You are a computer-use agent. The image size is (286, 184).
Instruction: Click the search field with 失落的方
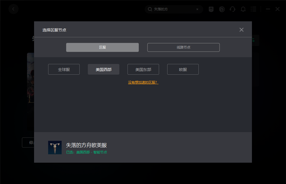coord(174,9)
